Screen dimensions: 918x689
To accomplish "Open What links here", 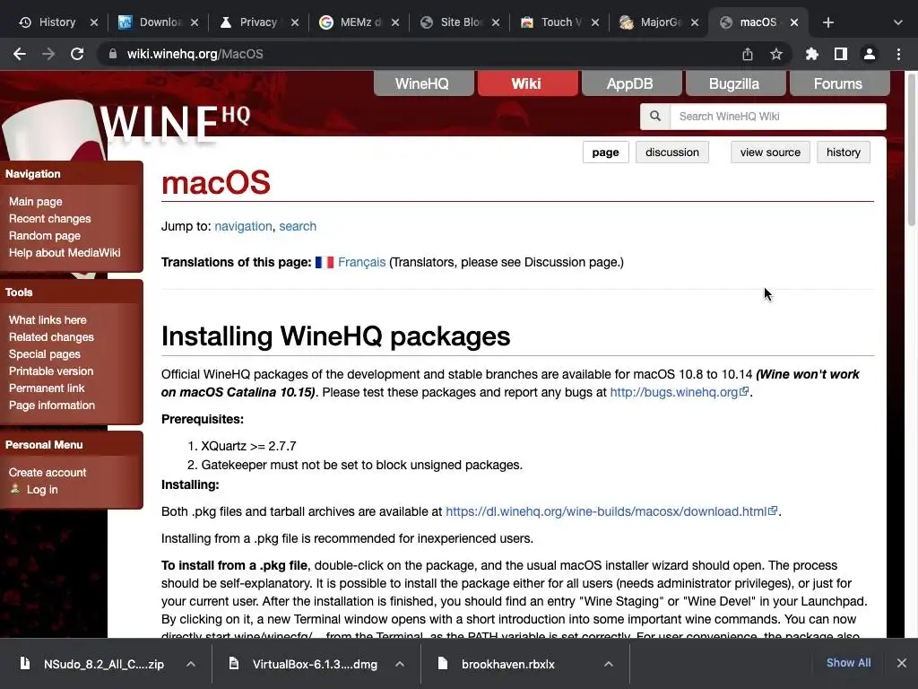I will (48, 320).
